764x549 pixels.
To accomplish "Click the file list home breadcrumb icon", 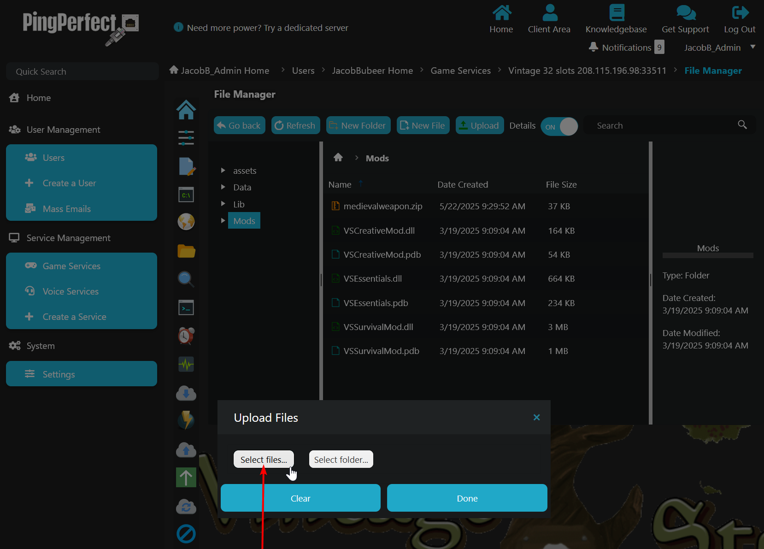I will pyautogui.click(x=338, y=158).
